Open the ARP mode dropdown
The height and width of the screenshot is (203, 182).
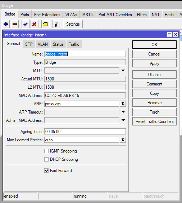pyautogui.click(x=123, y=104)
